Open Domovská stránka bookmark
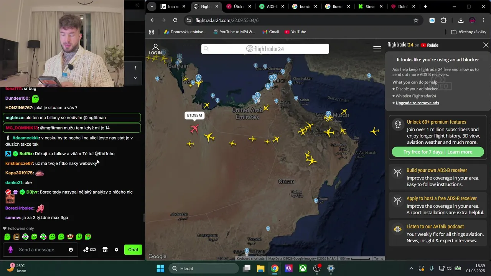The height and width of the screenshot is (276, 491). point(185,32)
